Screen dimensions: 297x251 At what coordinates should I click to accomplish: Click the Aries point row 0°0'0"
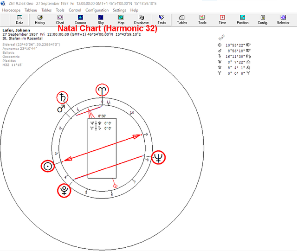[x=234, y=73]
